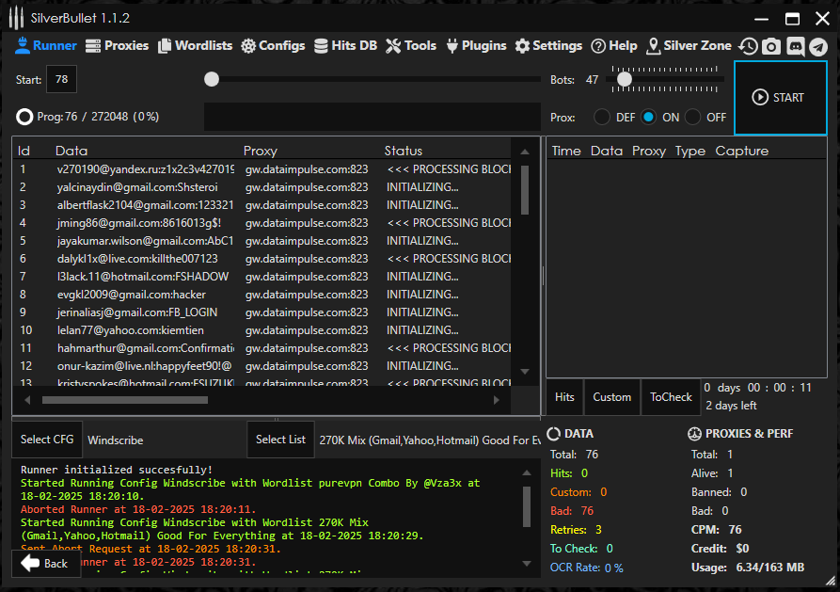Show the ToCheck results tab
Screen dimensions: 840x592
(x=671, y=397)
